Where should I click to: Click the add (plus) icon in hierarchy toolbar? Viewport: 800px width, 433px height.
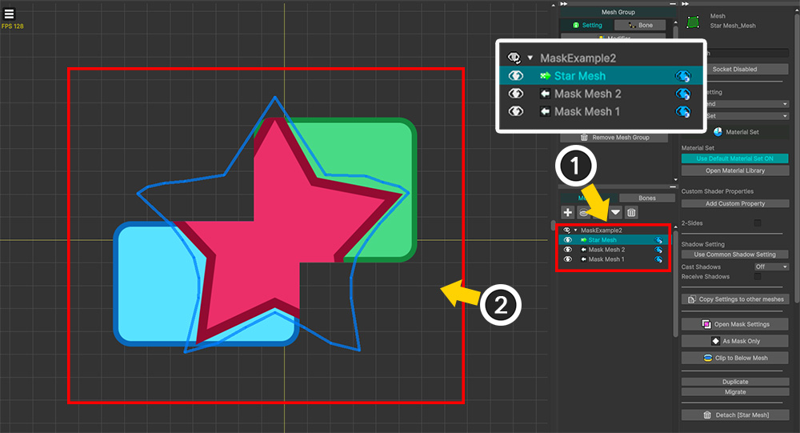(x=568, y=212)
